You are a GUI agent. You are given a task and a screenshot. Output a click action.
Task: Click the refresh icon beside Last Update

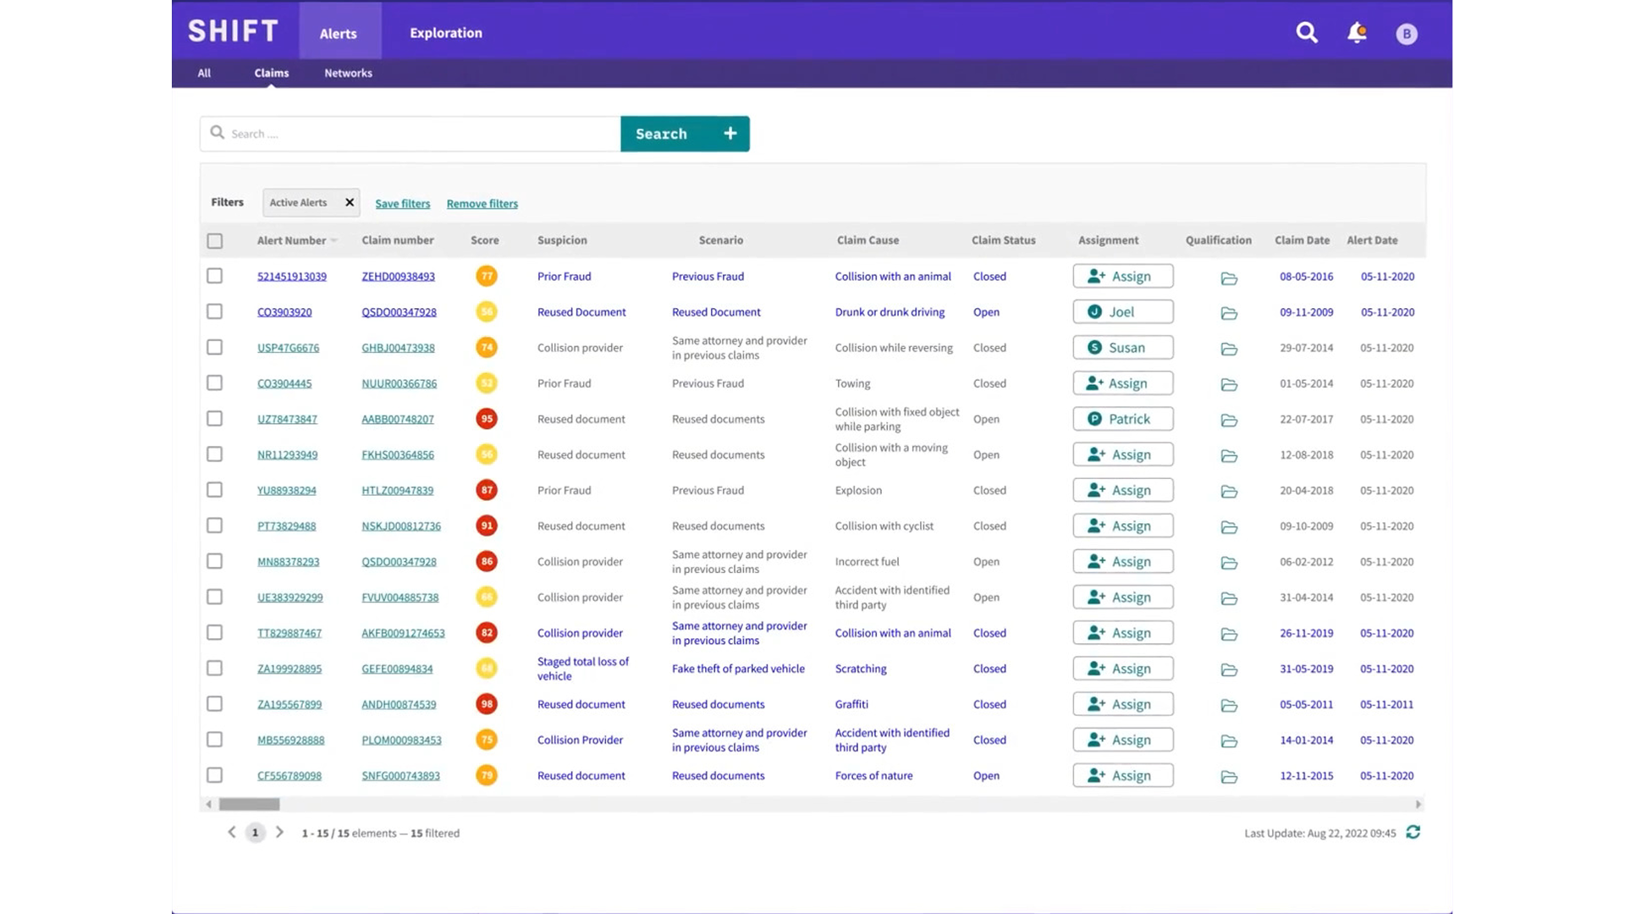click(x=1413, y=833)
